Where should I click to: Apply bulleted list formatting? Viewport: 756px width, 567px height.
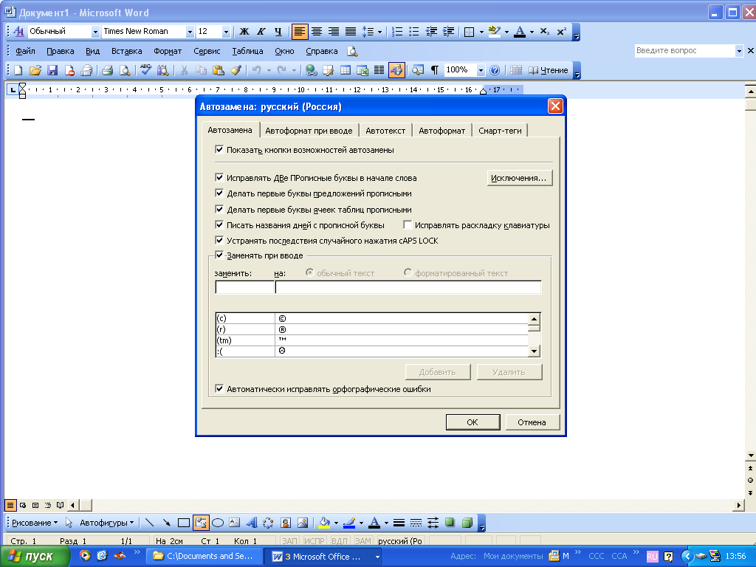pyautogui.click(x=414, y=32)
